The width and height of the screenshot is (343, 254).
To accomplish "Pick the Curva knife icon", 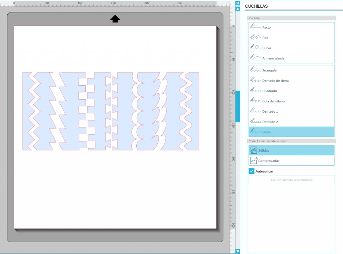I will [x=256, y=48].
